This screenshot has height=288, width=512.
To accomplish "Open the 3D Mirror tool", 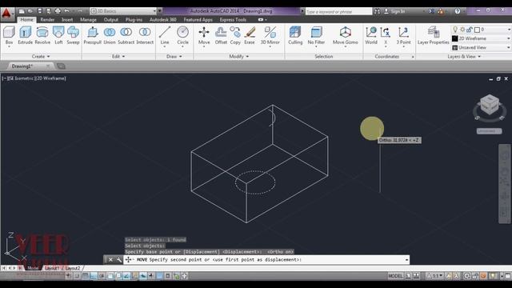I will point(270,35).
